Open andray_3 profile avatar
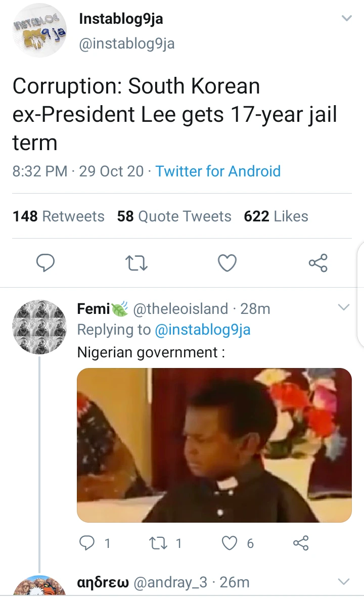The width and height of the screenshot is (364, 600). point(39,589)
